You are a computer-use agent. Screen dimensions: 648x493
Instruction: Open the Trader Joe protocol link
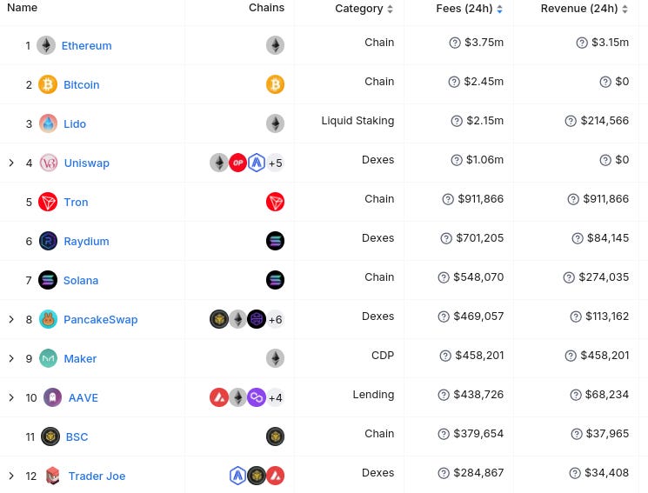tap(97, 476)
